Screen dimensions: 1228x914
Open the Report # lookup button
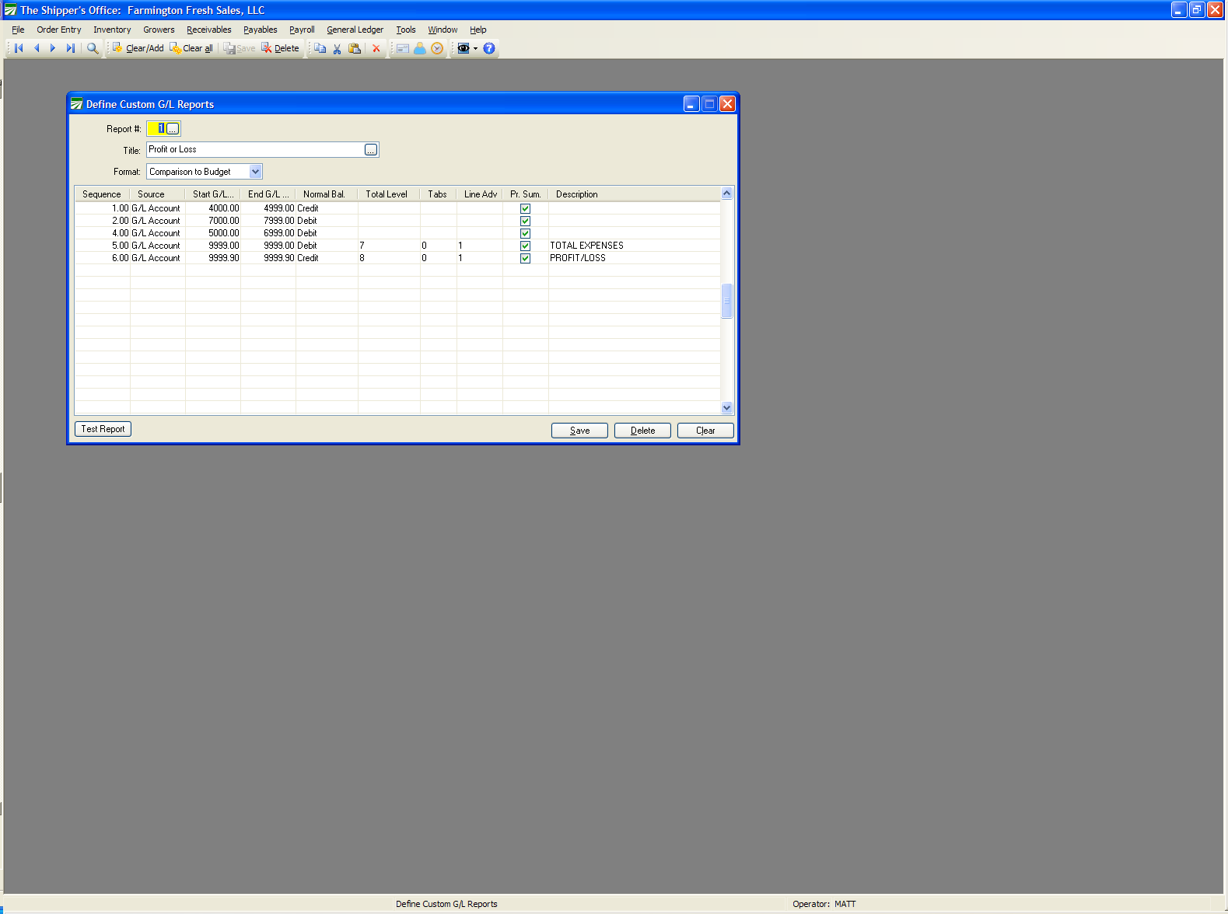point(173,129)
